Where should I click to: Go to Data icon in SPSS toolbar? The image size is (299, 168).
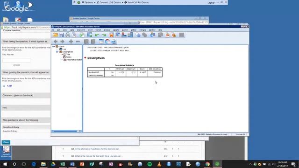pyautogui.click(x=111, y=35)
